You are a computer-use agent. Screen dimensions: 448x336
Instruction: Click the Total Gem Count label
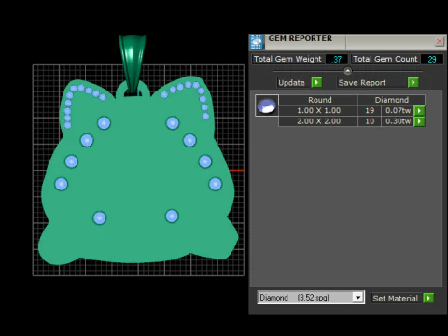pos(385,59)
